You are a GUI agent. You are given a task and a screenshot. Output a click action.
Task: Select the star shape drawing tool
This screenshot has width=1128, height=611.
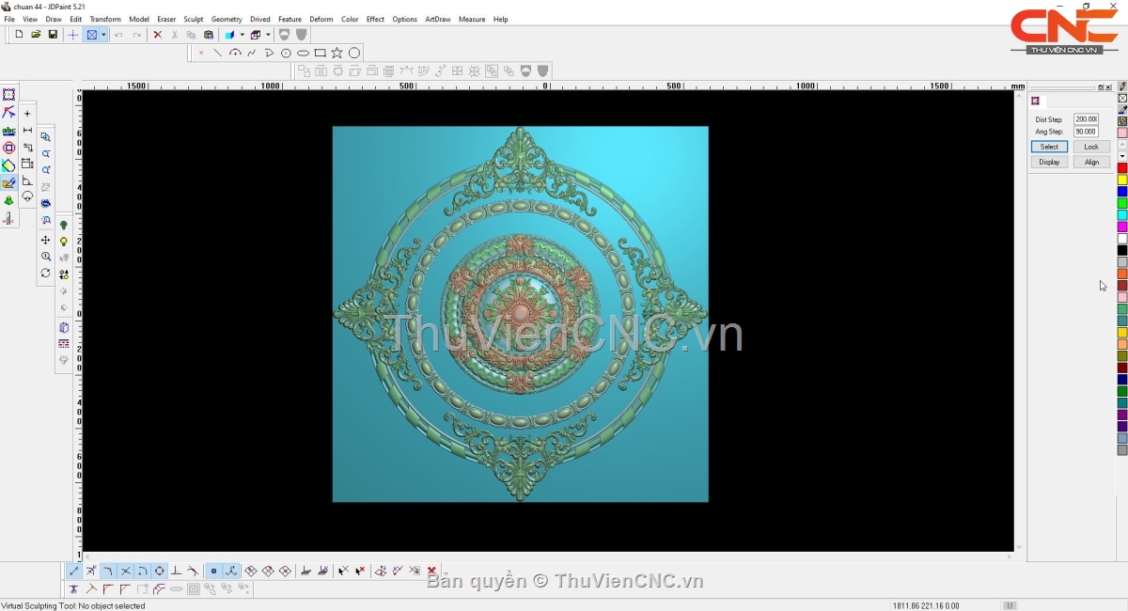click(337, 53)
